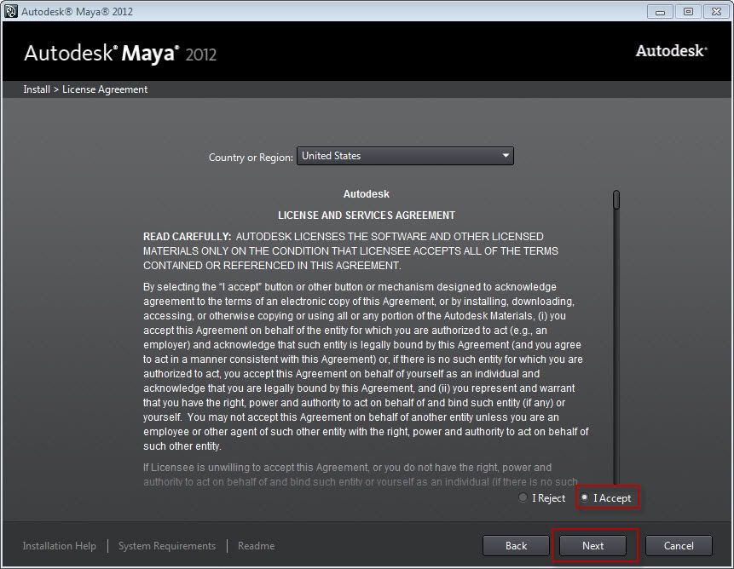The width and height of the screenshot is (734, 569).
Task: Select the I Accept radio button
Action: point(584,497)
